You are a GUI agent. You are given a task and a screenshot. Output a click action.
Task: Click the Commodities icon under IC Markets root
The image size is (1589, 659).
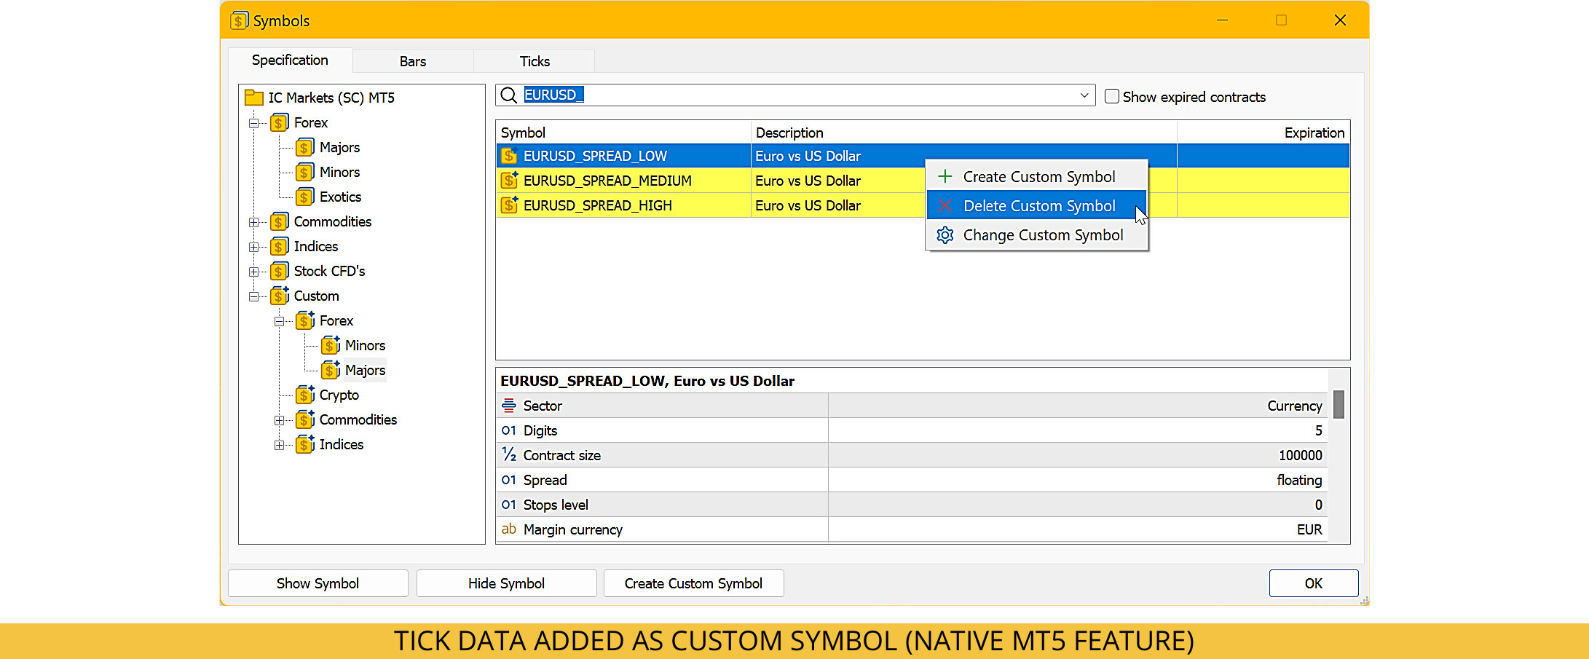click(x=280, y=221)
